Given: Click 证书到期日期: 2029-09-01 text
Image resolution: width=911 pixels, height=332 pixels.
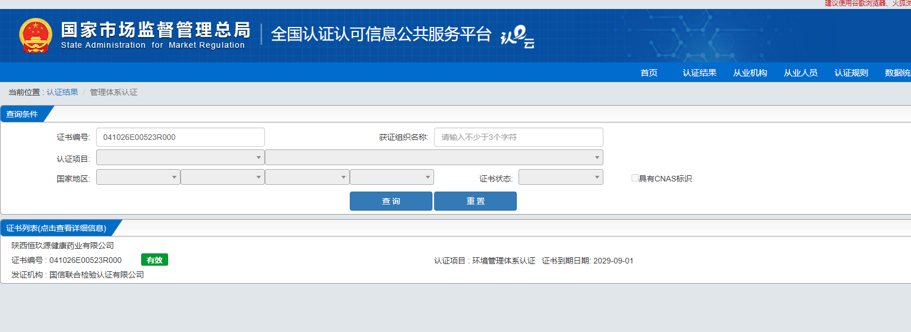Looking at the screenshot, I should pos(588,261).
